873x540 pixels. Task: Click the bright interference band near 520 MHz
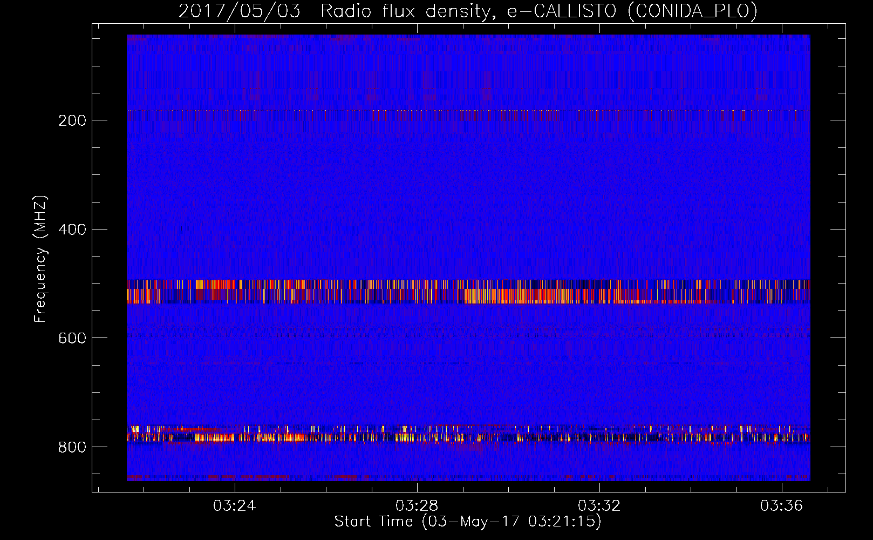(x=468, y=292)
